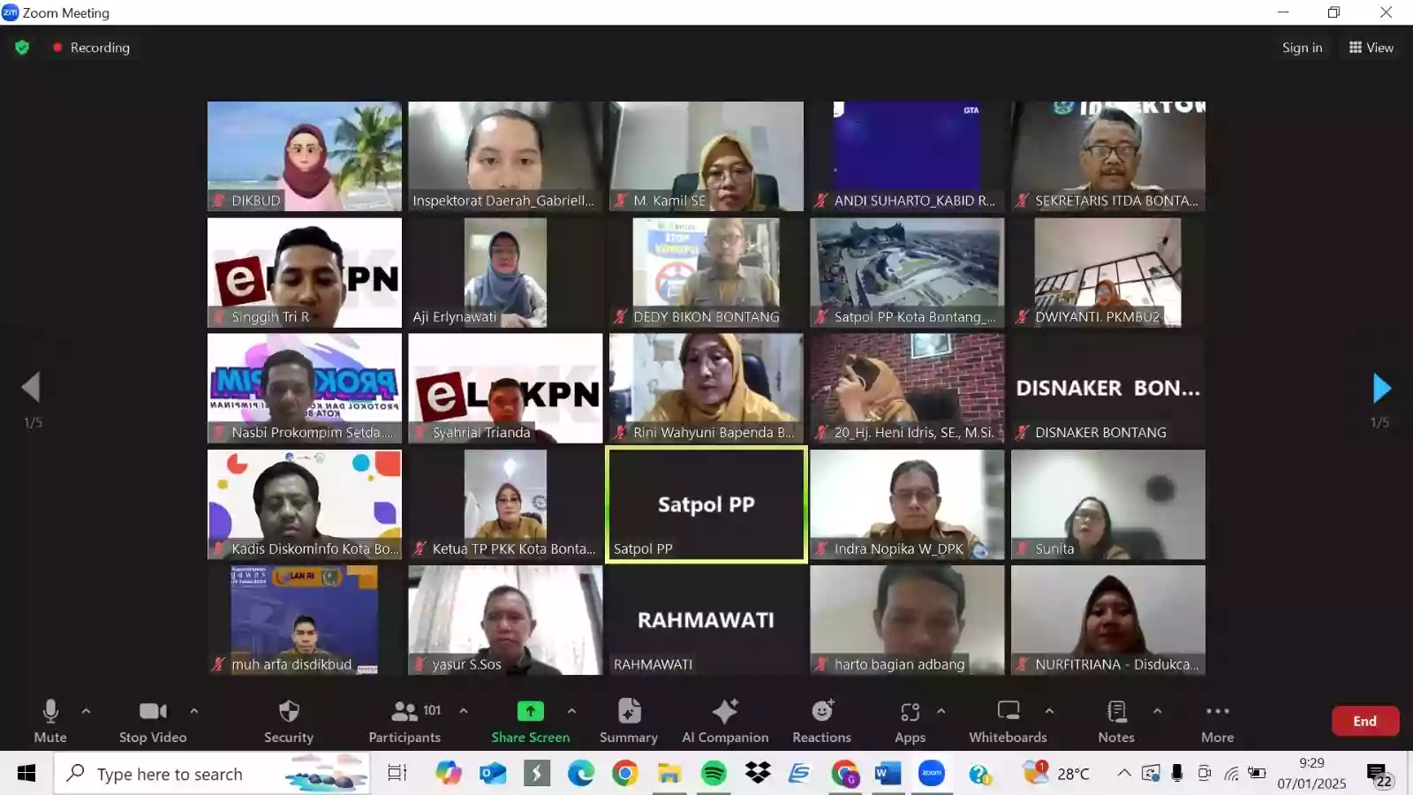Open meeting Notes

point(1115,720)
